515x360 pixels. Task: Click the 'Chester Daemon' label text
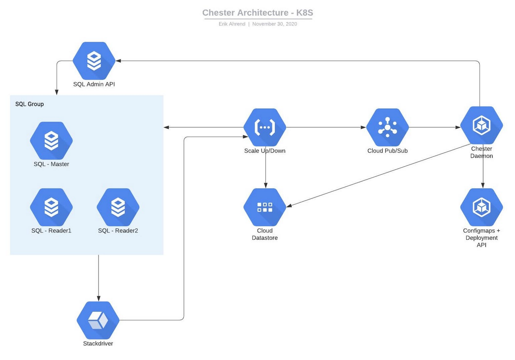pos(482,152)
